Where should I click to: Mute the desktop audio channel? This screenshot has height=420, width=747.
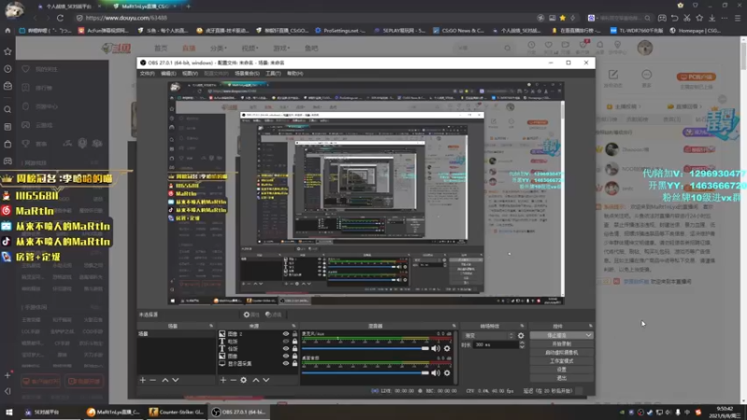(435, 372)
